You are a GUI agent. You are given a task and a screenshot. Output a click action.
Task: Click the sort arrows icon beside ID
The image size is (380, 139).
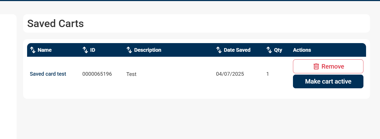(x=85, y=50)
